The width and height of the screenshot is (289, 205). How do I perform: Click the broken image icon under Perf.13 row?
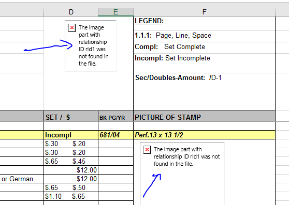147,150
